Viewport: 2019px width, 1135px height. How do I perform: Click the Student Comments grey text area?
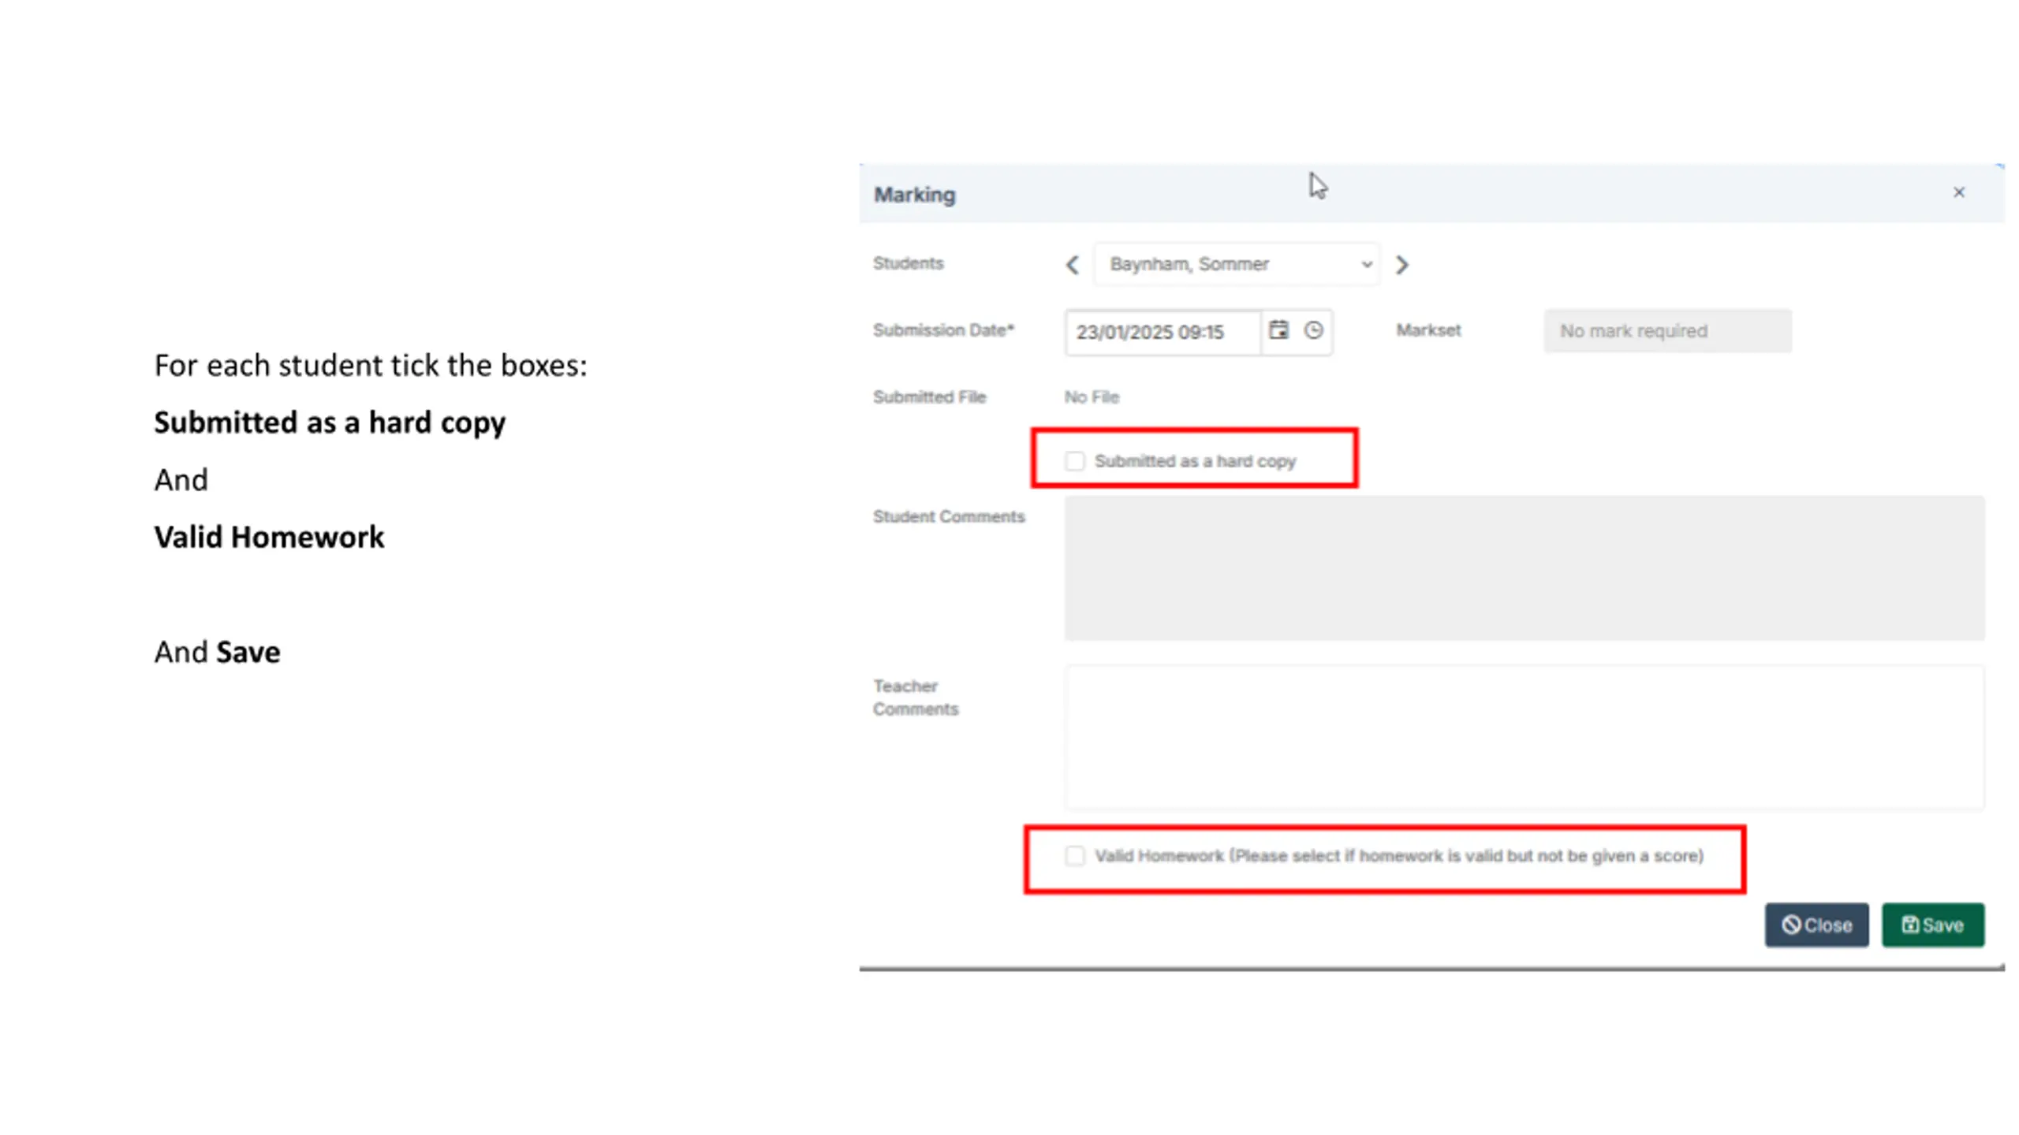click(x=1524, y=567)
